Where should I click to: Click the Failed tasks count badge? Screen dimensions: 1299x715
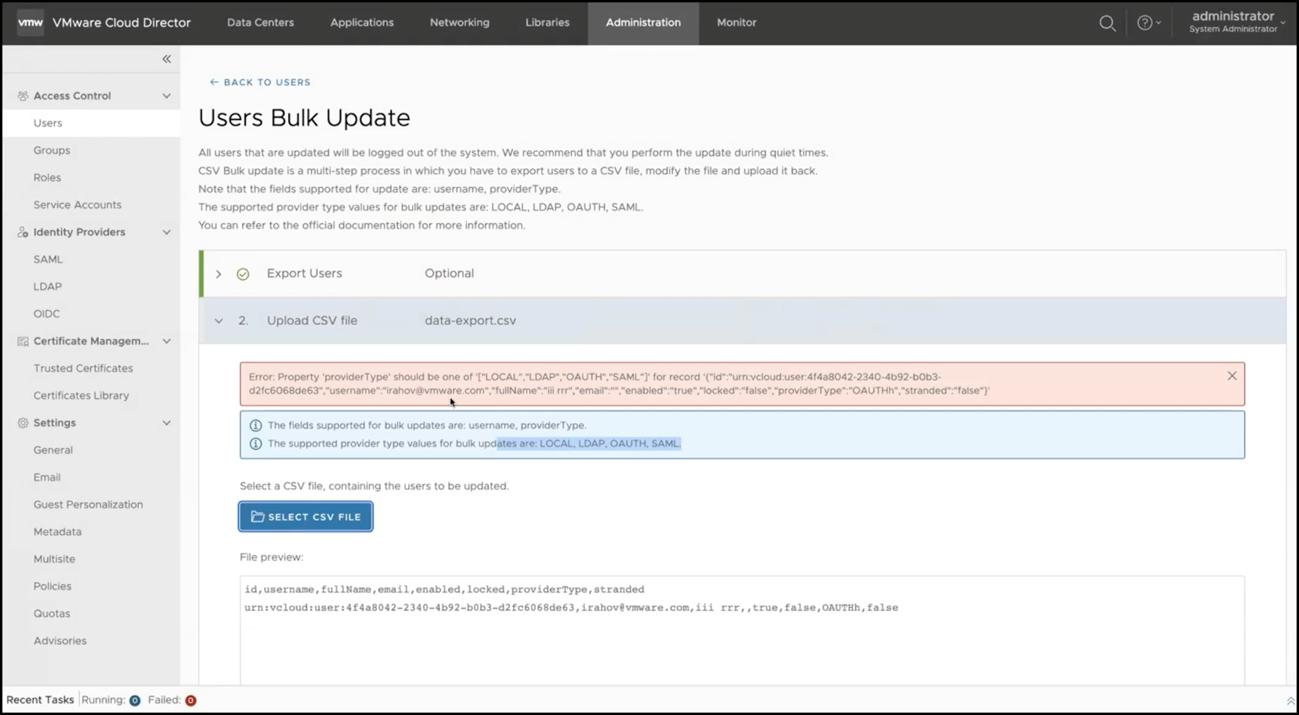[x=190, y=701]
